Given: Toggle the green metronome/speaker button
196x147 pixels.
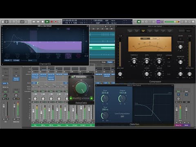Looking at the screenshot, I should (x=139, y=22).
